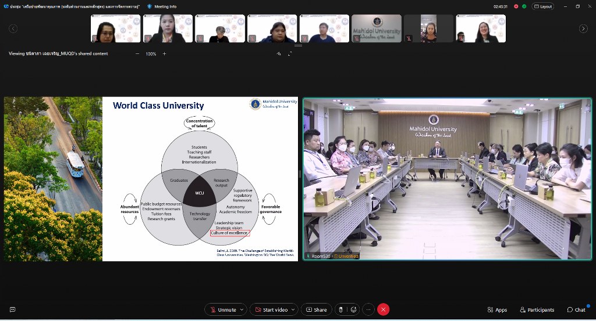This screenshot has height=321, width=596.
Task: Select third participant thumbnail, person looking down
Action: (x=220, y=28)
